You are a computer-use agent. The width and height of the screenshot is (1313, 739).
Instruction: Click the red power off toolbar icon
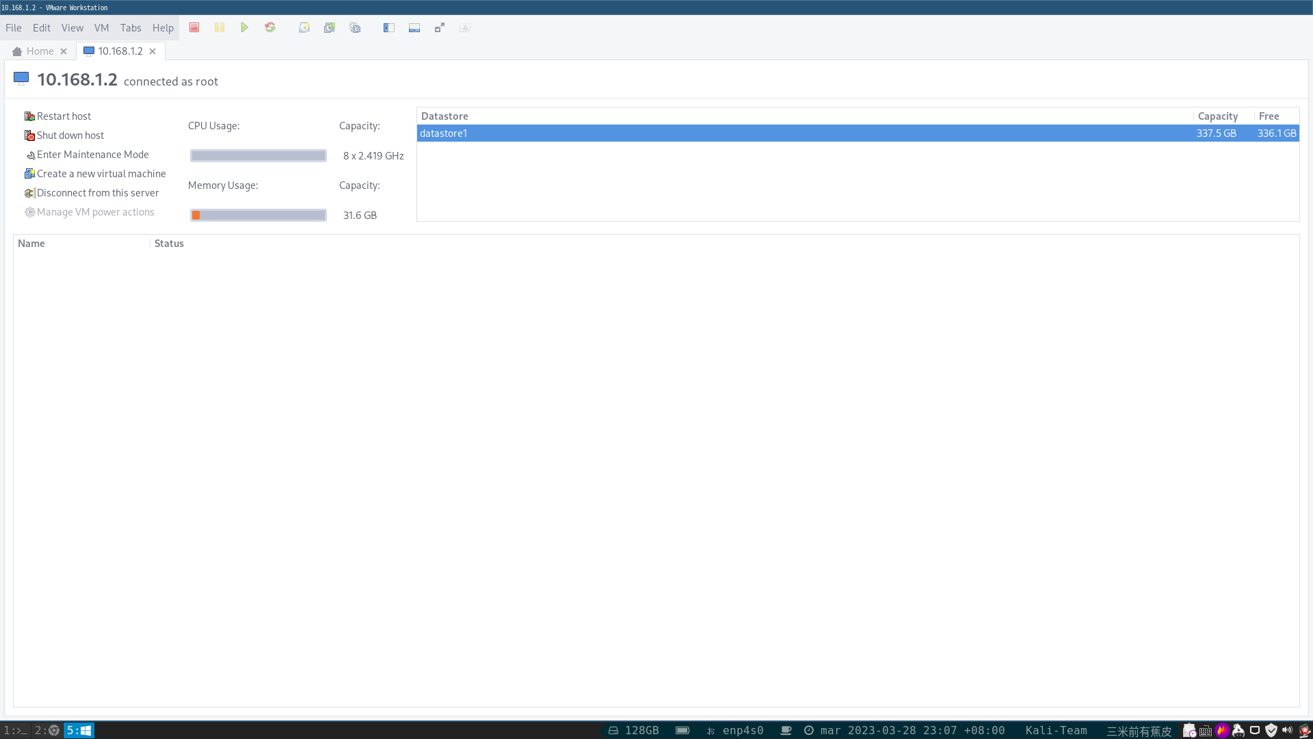tap(194, 28)
